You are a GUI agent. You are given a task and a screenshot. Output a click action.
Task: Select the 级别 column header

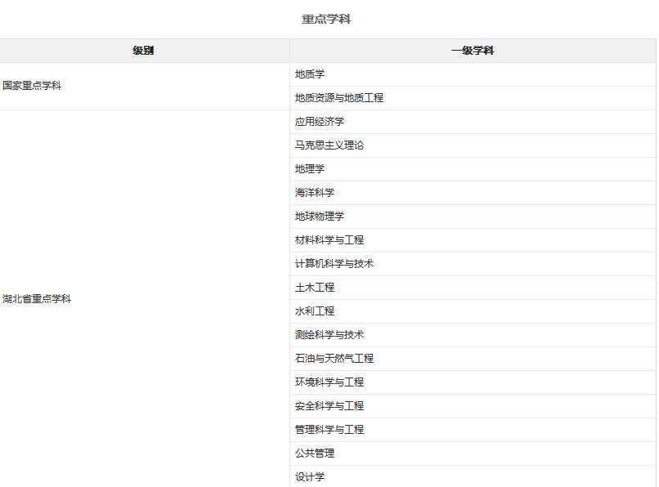tap(143, 51)
